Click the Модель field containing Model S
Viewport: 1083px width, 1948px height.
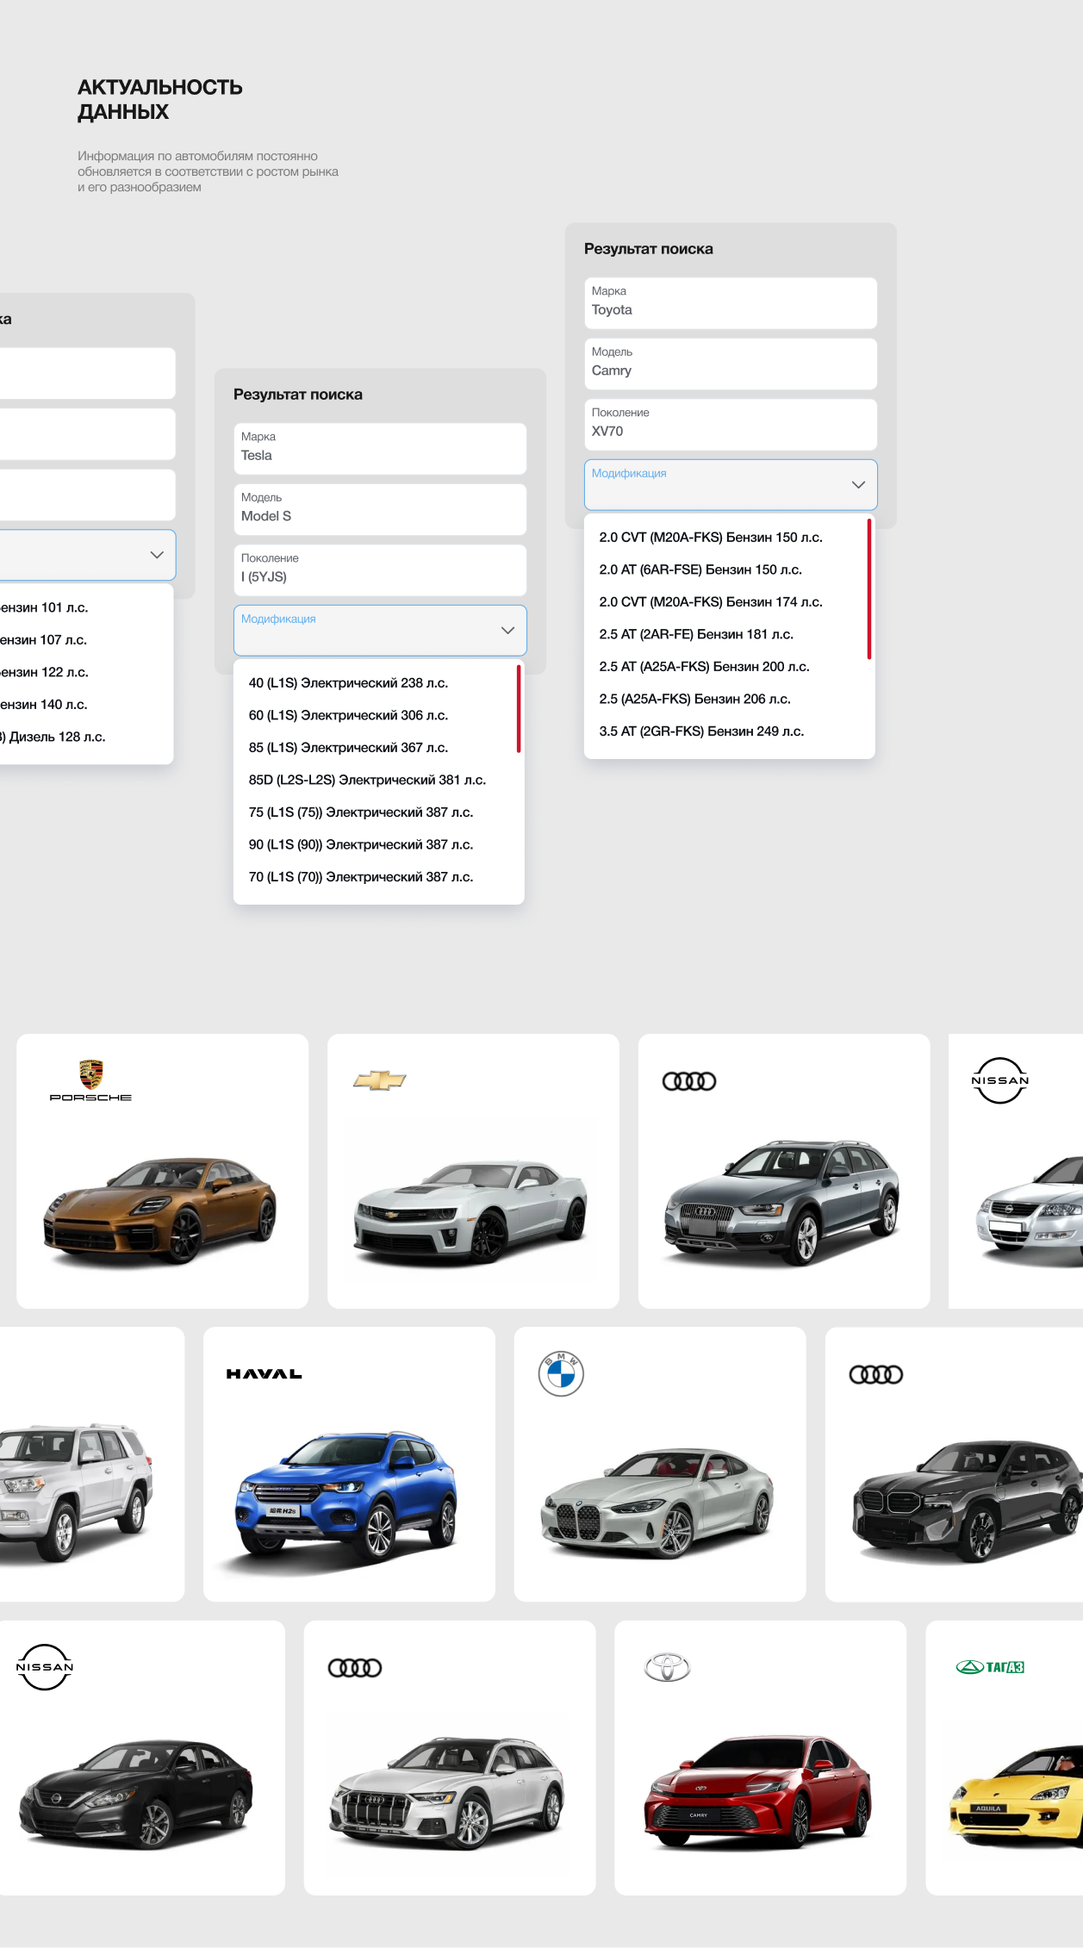click(380, 509)
